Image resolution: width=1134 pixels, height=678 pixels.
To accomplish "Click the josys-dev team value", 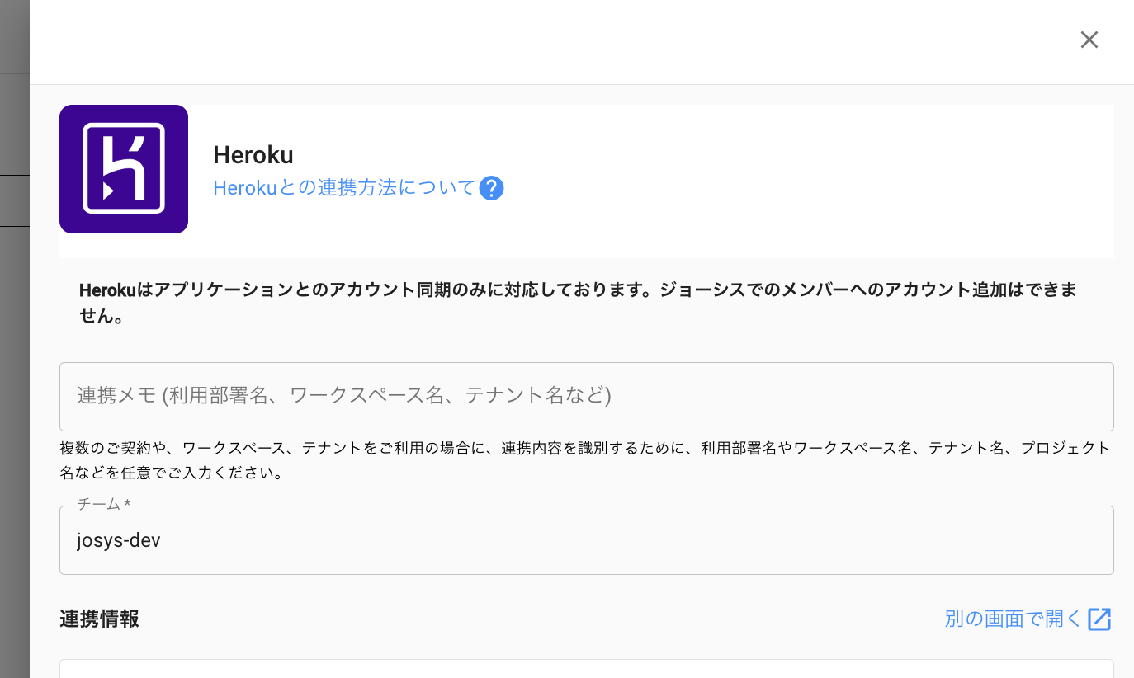I will [x=119, y=540].
